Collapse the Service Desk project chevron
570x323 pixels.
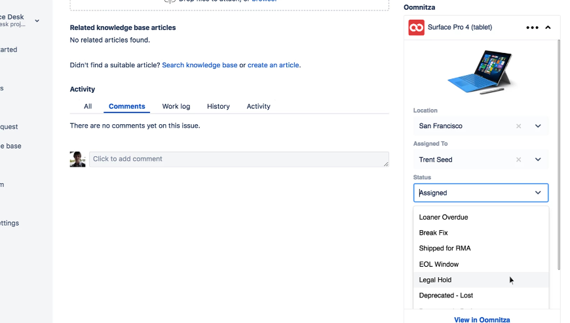[x=37, y=21]
